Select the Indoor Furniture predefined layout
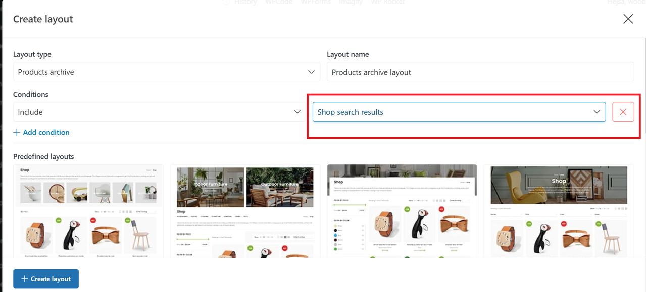 point(245,211)
